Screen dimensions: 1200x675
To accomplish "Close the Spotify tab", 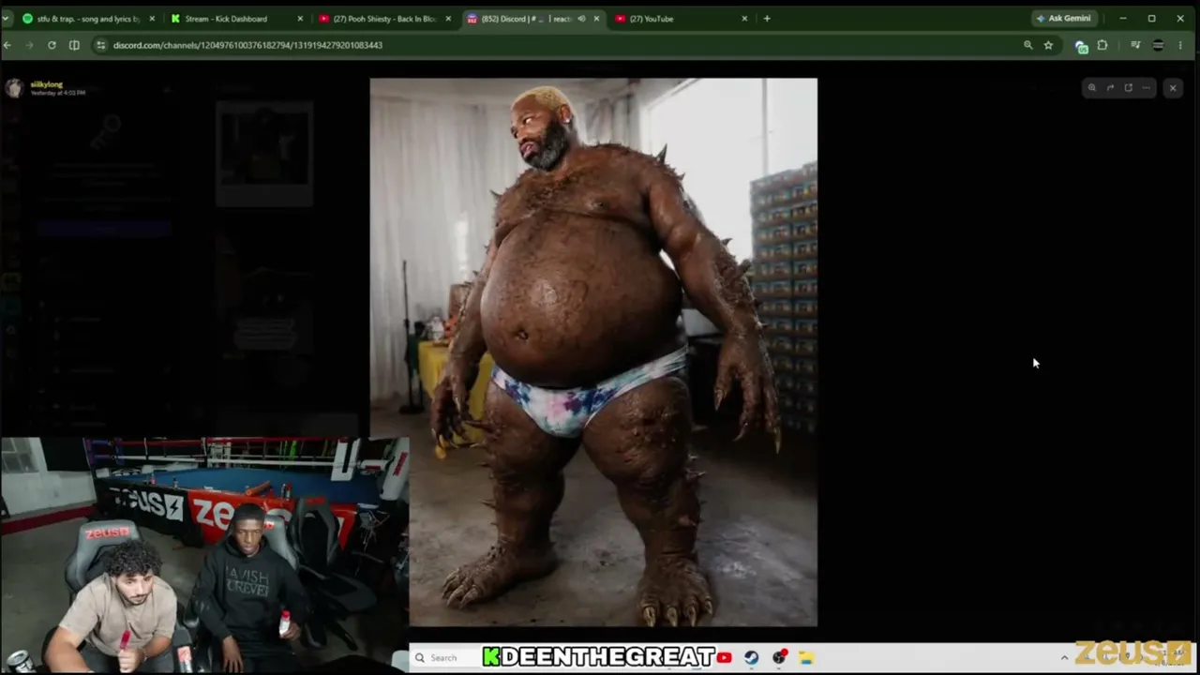I will (x=150, y=19).
